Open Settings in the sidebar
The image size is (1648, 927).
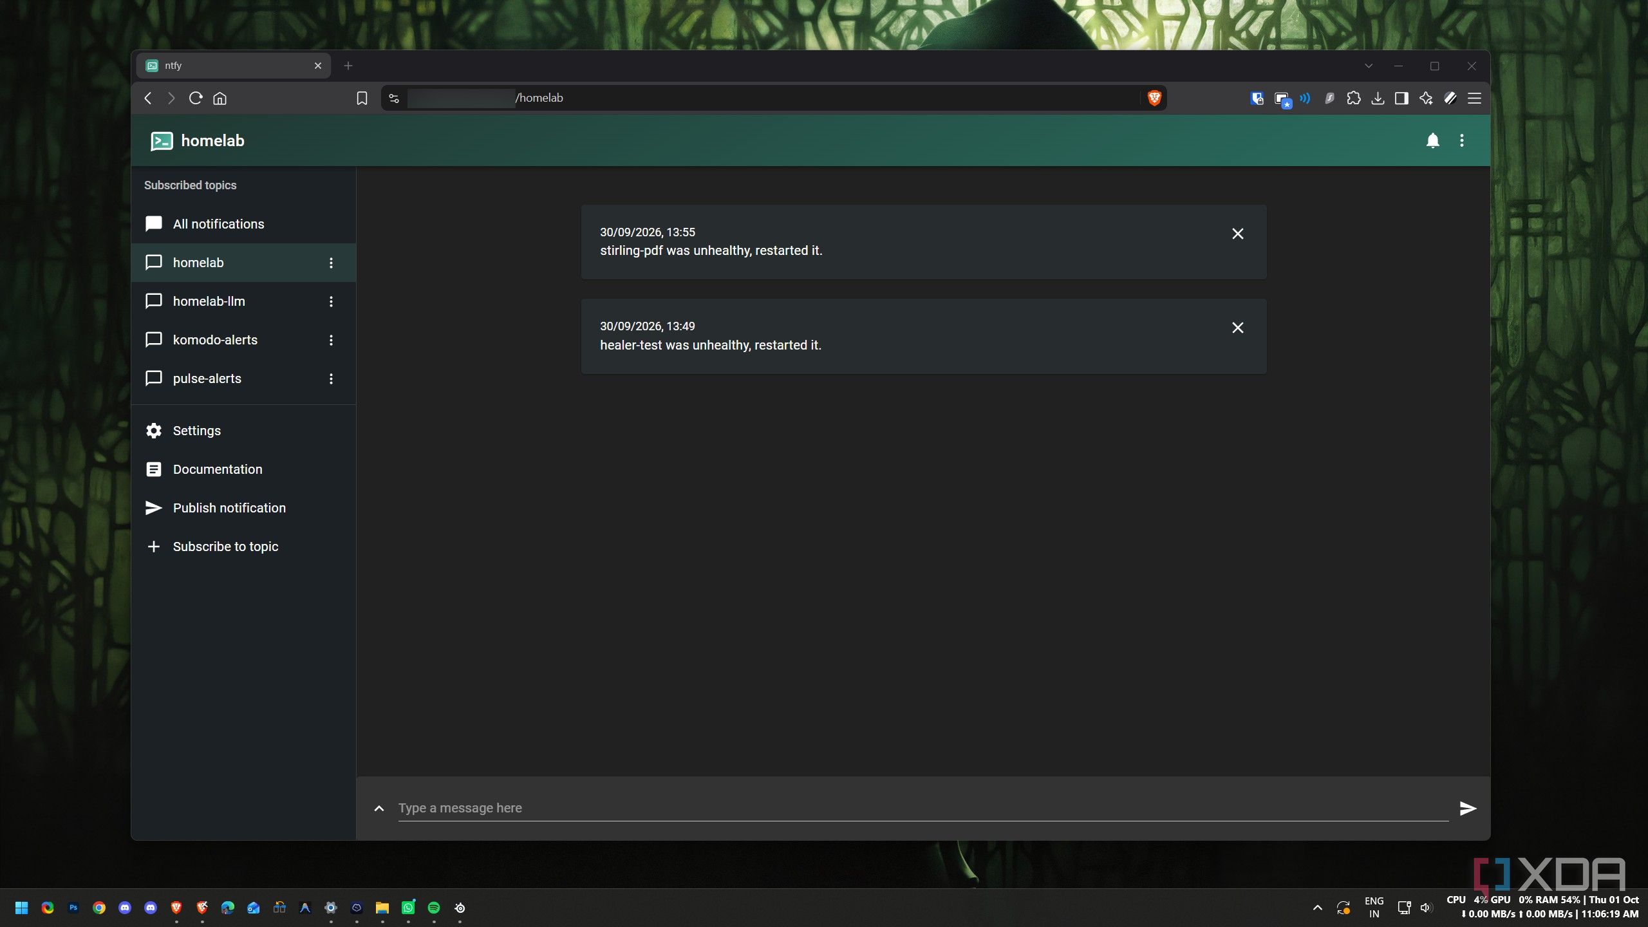click(243, 431)
